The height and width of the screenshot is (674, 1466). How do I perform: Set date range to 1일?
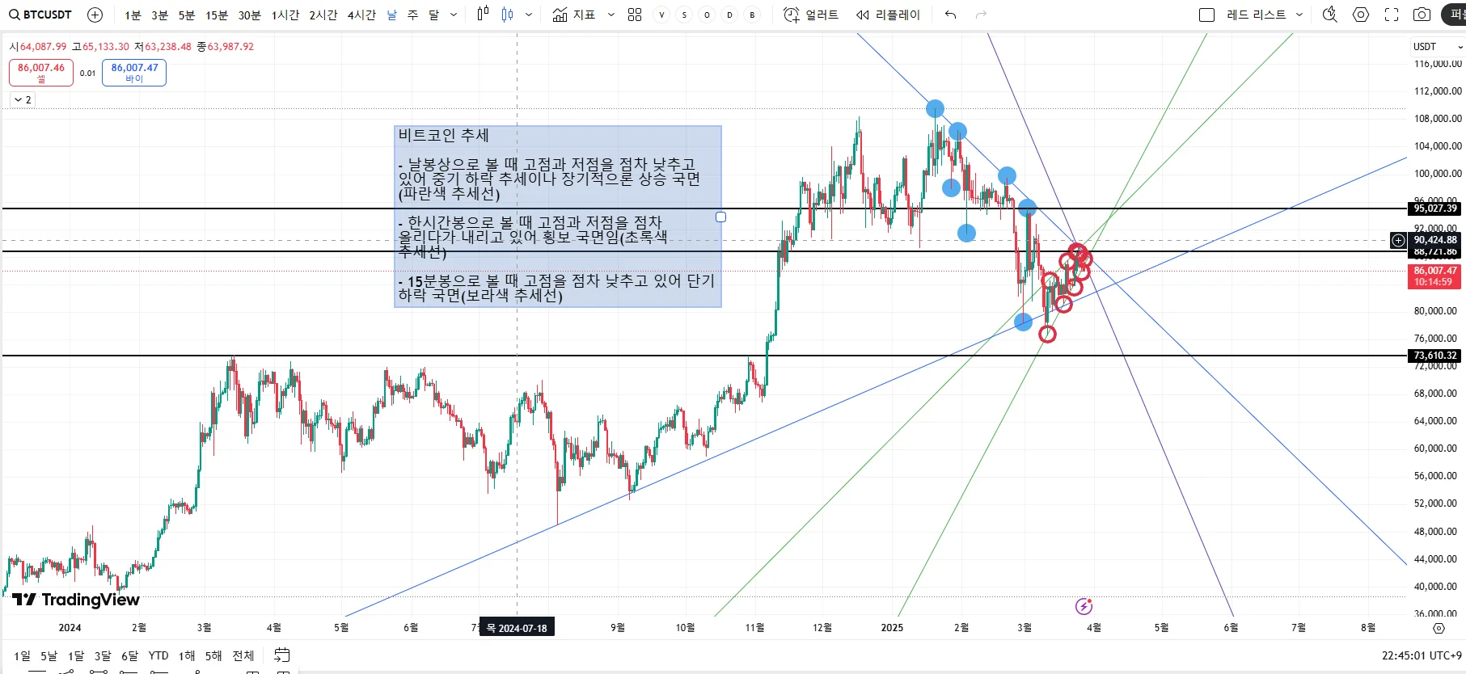(x=22, y=655)
